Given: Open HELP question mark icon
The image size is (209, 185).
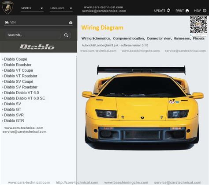Looking at the screenshot, I should pos(205,11).
